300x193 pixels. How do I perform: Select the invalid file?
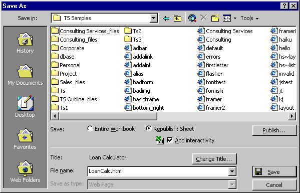[x=282, y=74]
